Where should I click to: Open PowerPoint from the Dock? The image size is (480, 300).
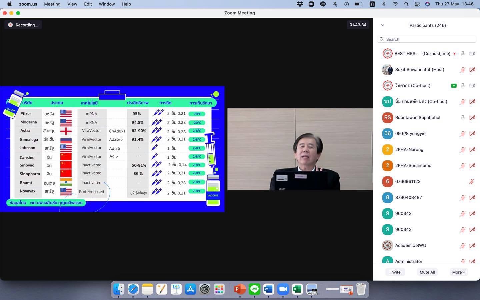239,289
